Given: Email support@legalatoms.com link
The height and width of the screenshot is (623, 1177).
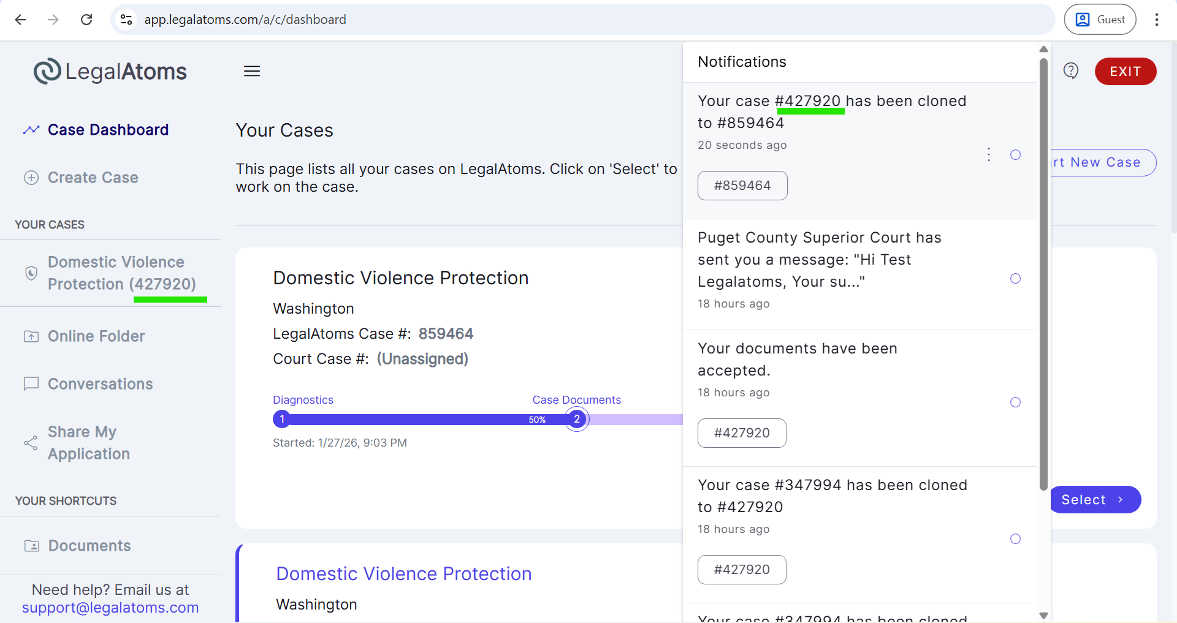Looking at the screenshot, I should click(110, 608).
